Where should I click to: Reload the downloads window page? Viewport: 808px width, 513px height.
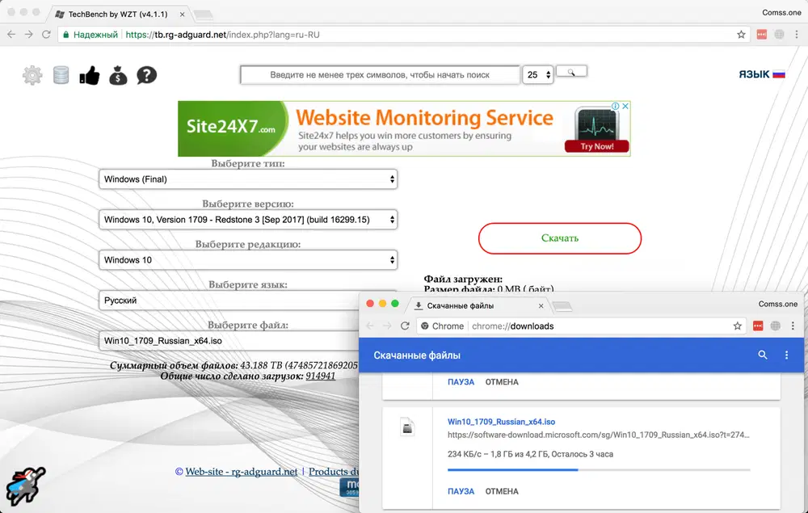[405, 326]
